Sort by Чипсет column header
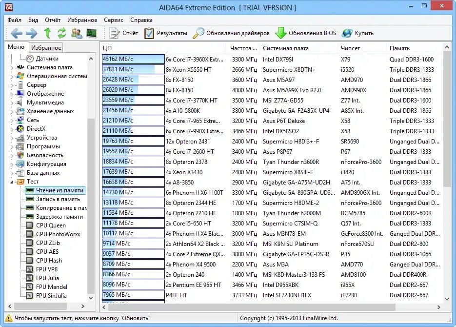The width and height of the screenshot is (456, 327). [x=362, y=48]
